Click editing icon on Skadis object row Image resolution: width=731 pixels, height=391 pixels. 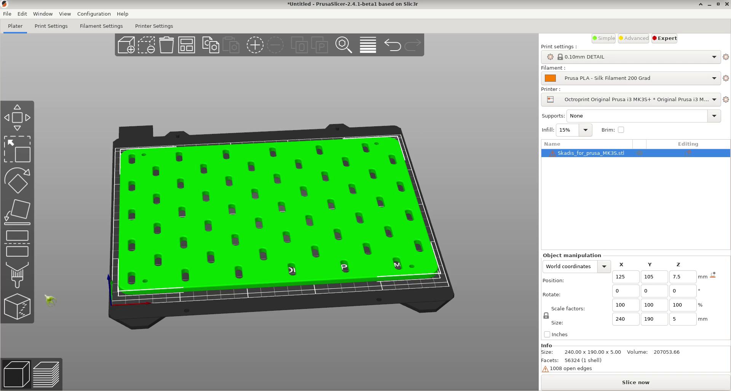(x=688, y=153)
